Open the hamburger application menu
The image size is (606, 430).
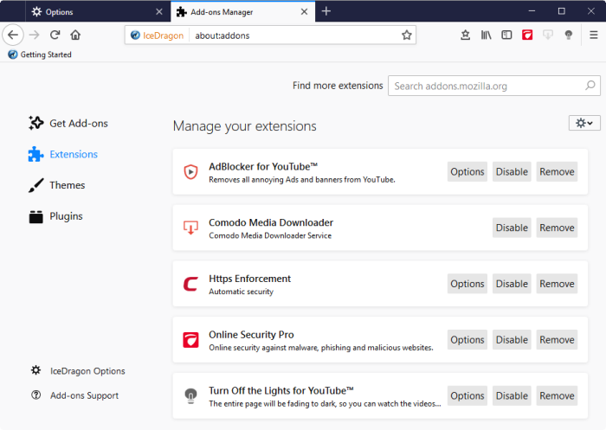pyautogui.click(x=594, y=35)
